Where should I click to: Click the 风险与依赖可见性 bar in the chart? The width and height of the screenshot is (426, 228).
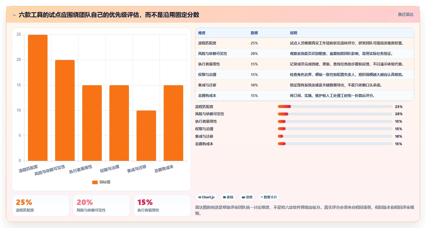[x=65, y=110]
